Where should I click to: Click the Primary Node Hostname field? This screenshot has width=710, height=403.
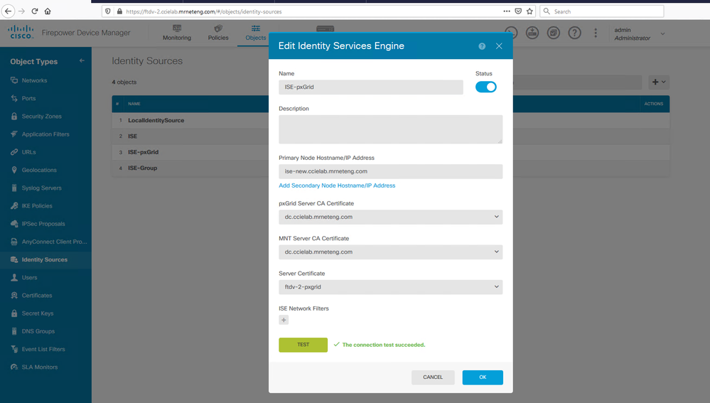tap(390, 171)
